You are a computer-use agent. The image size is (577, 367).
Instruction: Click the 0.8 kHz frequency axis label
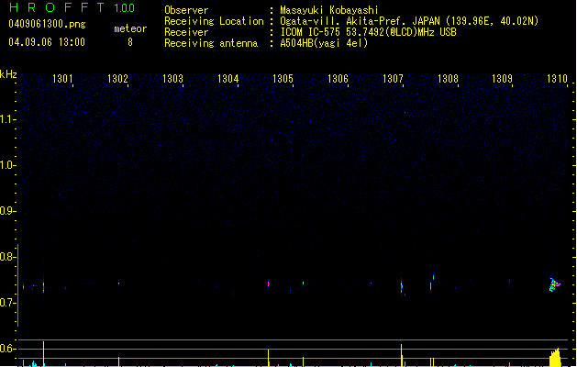(x=7, y=257)
